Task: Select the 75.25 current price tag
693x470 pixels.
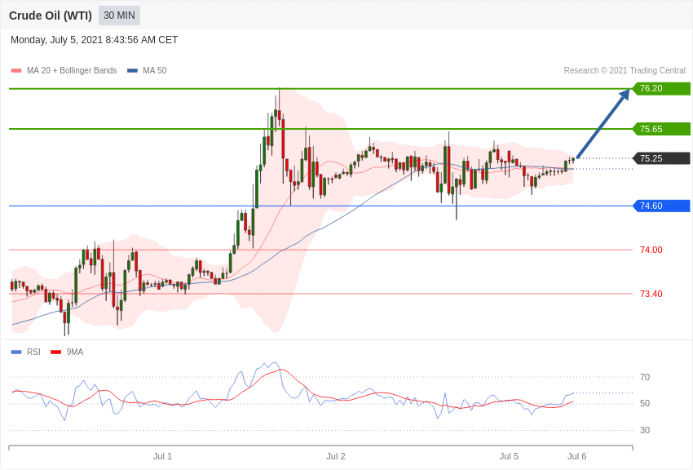Action: pos(662,158)
